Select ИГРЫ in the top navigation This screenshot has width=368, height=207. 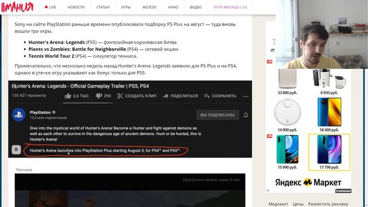[126, 7]
